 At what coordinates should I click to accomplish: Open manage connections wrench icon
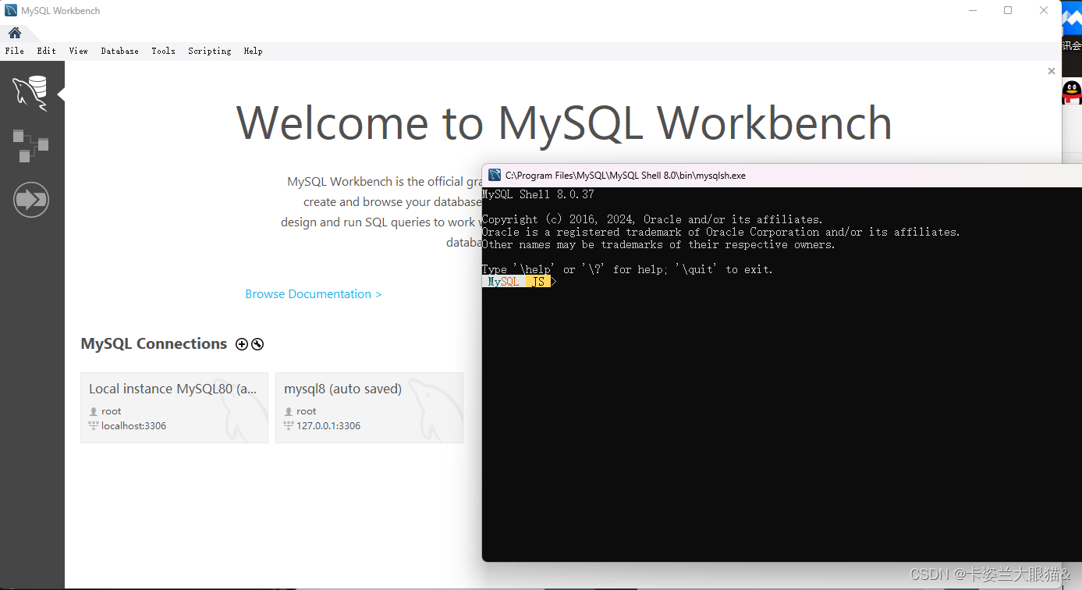coord(257,344)
